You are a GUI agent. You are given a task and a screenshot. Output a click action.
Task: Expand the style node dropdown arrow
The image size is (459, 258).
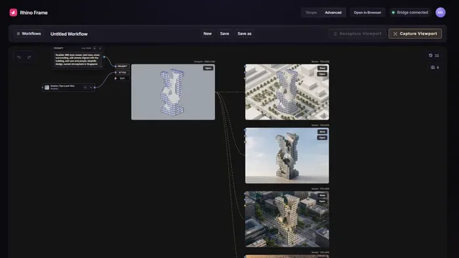pos(90,87)
